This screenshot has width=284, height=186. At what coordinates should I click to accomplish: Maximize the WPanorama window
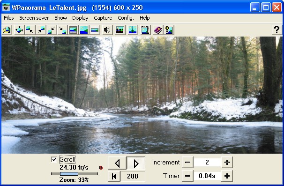tap(266, 7)
